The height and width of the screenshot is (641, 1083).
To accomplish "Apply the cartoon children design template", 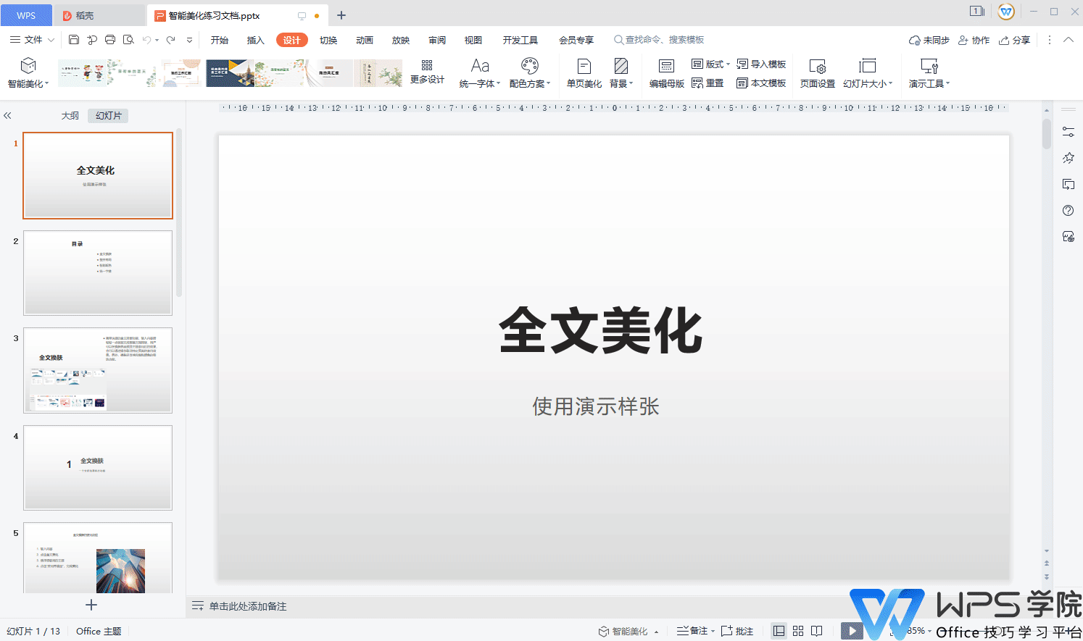I will point(82,73).
